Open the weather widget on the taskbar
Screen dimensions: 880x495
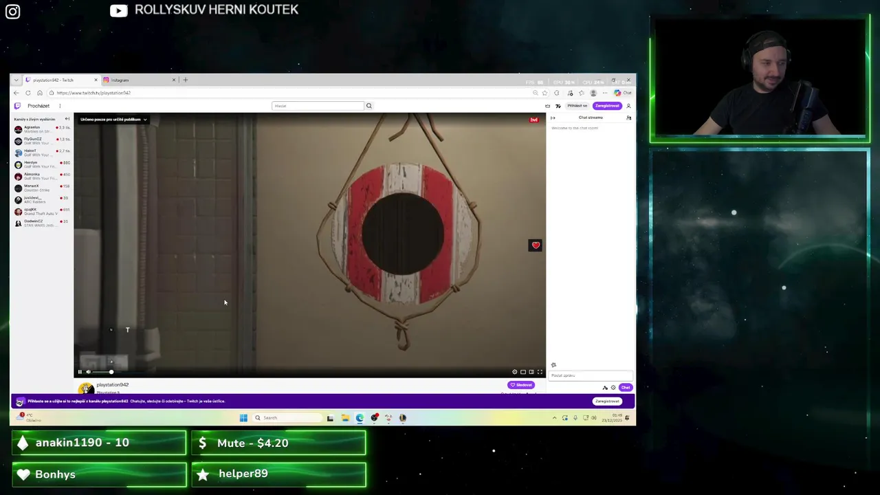pyautogui.click(x=30, y=417)
